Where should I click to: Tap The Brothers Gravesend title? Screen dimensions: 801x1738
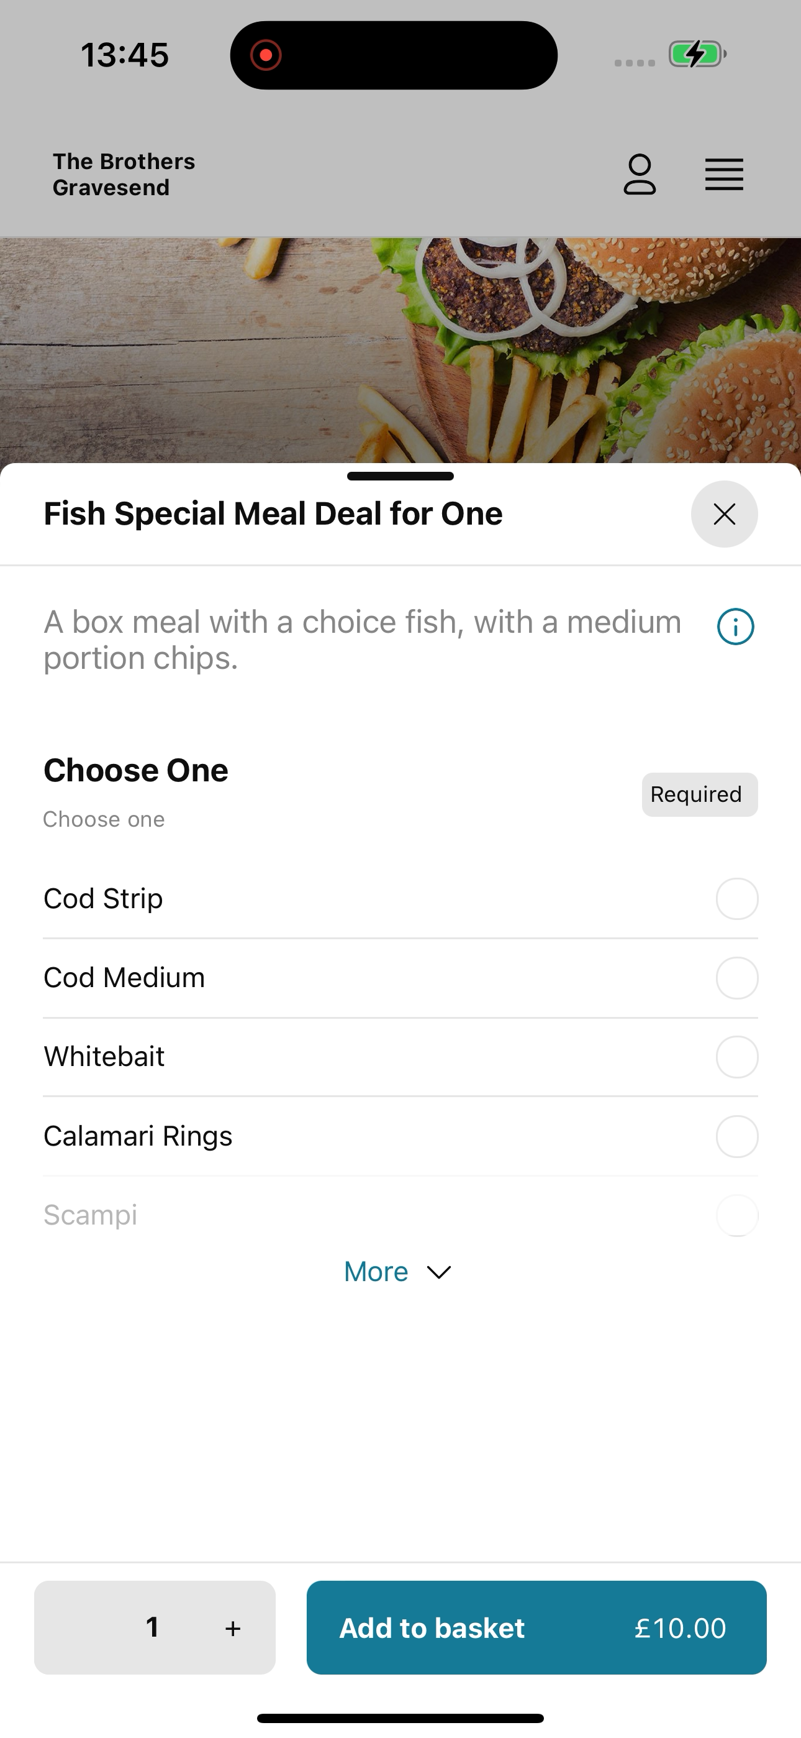124,174
